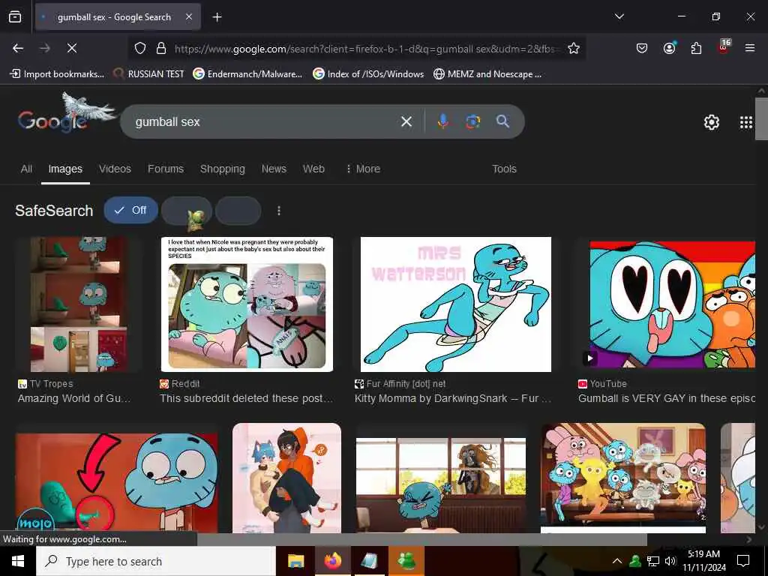Stop loading the current page
Screen dimensions: 768x576
[71, 48]
